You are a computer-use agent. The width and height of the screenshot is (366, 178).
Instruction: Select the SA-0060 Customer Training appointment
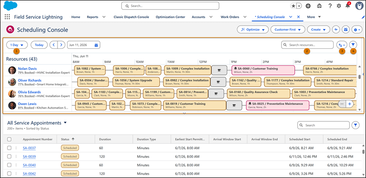coord(263,70)
